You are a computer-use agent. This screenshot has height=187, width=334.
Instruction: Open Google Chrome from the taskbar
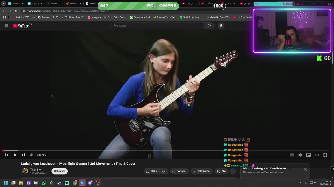(75, 183)
